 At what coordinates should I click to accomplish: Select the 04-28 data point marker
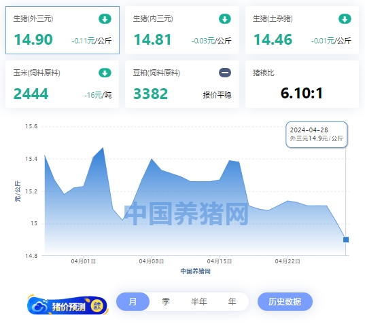[x=346, y=240]
